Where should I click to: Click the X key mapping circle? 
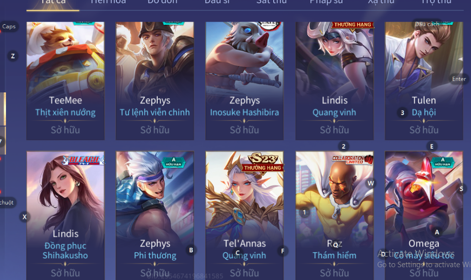coord(25,217)
